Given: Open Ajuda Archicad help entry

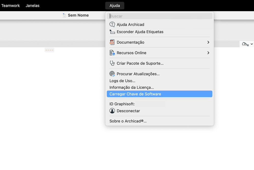Looking at the screenshot, I should click(160, 25).
